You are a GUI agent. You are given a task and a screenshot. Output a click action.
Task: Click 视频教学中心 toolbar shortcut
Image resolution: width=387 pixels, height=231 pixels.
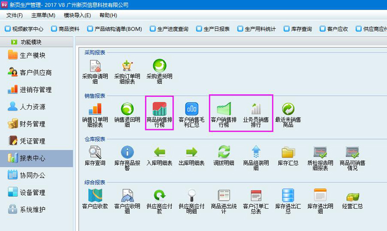click(27, 29)
